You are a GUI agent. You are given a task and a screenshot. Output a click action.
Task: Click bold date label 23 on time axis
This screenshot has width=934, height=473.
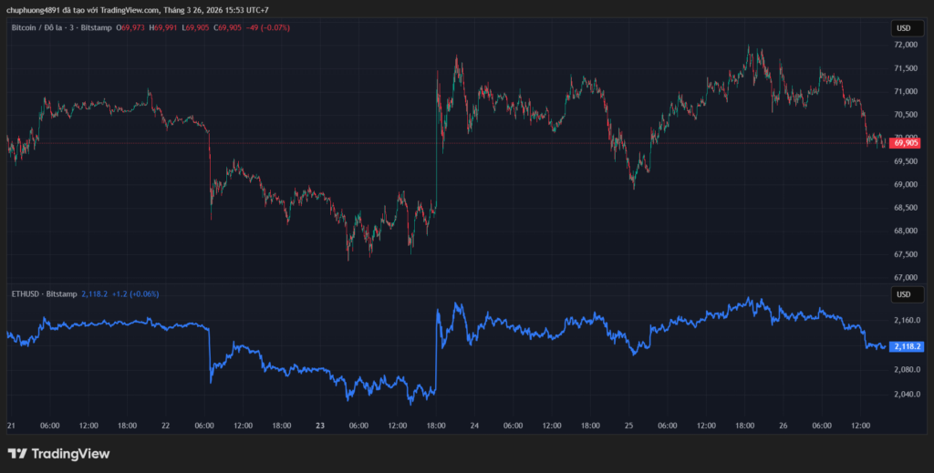[x=320, y=426]
